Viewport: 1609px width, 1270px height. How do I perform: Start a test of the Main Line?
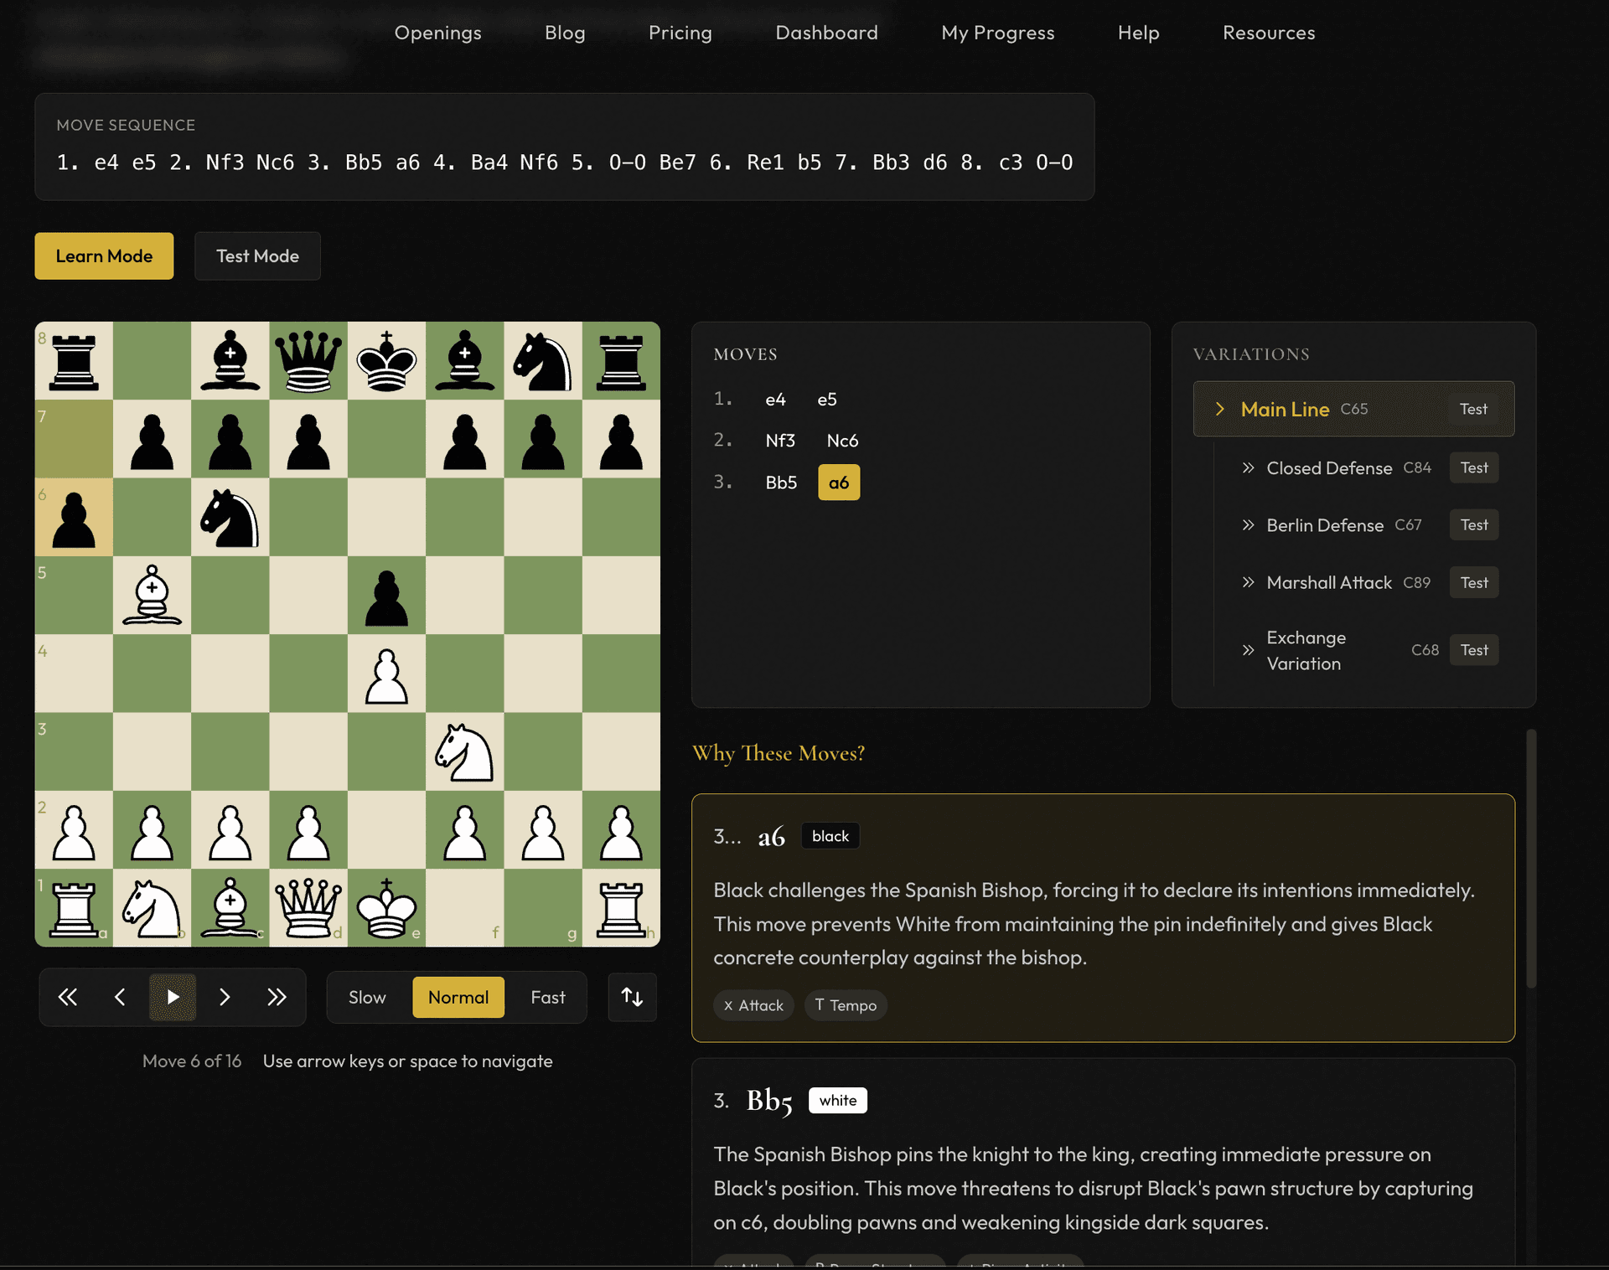1473,409
